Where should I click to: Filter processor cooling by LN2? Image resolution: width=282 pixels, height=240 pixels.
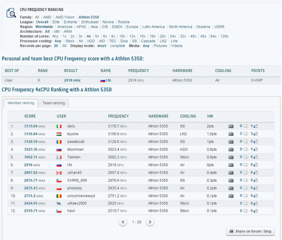[x=163, y=41]
